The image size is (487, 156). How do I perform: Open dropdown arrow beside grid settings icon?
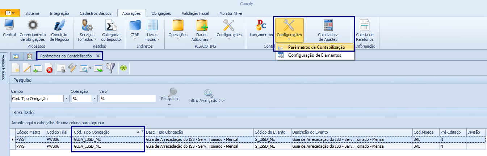coord(90,68)
